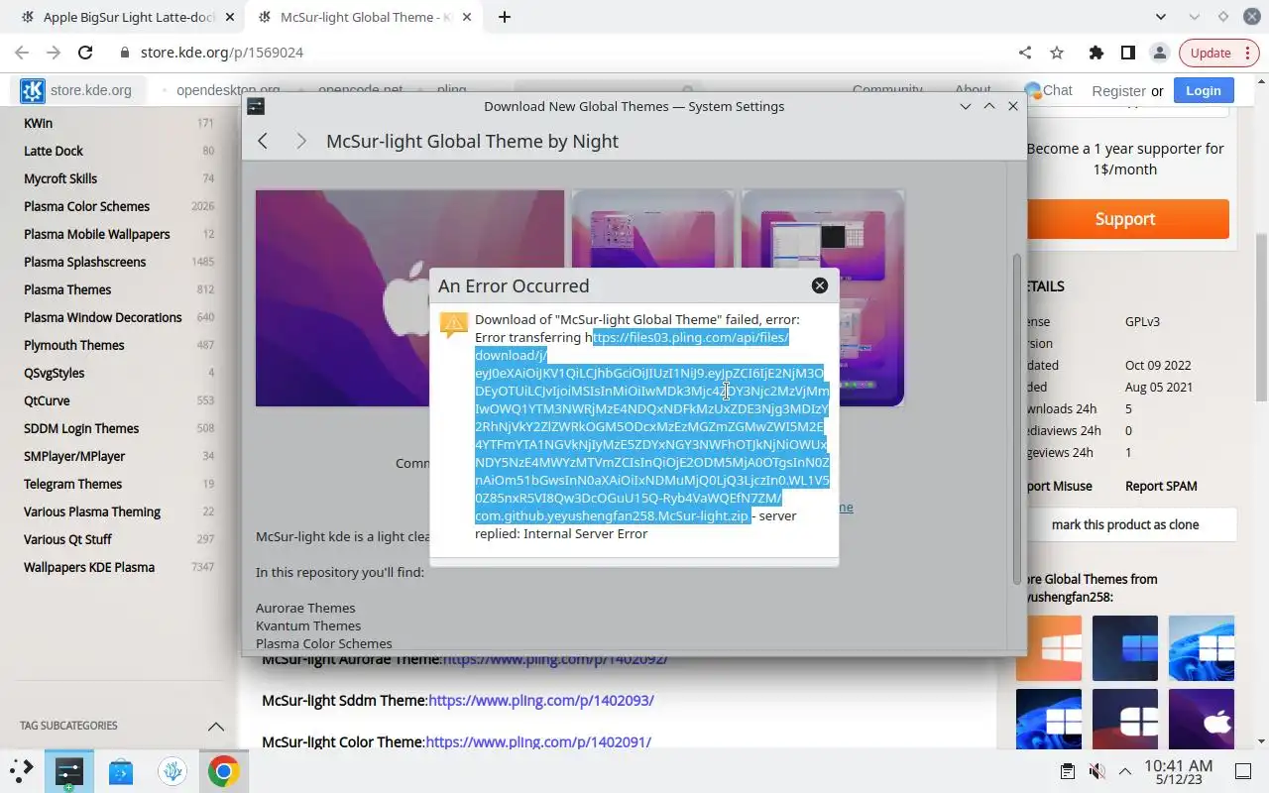This screenshot has width=1269, height=793.
Task: Minimize Download New Global Themes window
Action: click(965, 106)
